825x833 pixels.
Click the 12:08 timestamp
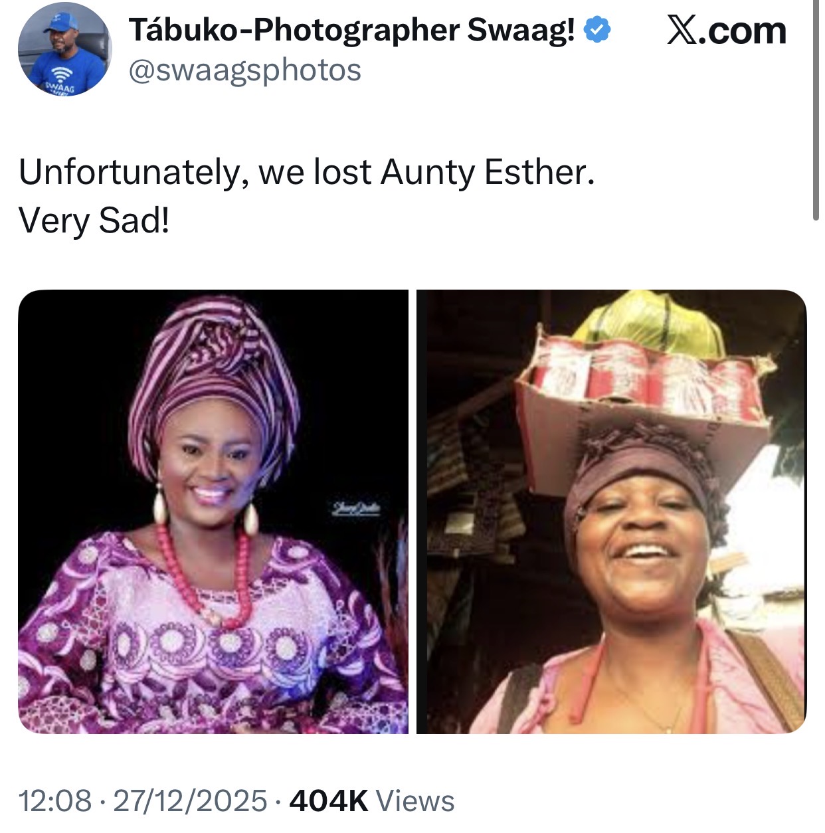pos(54,801)
